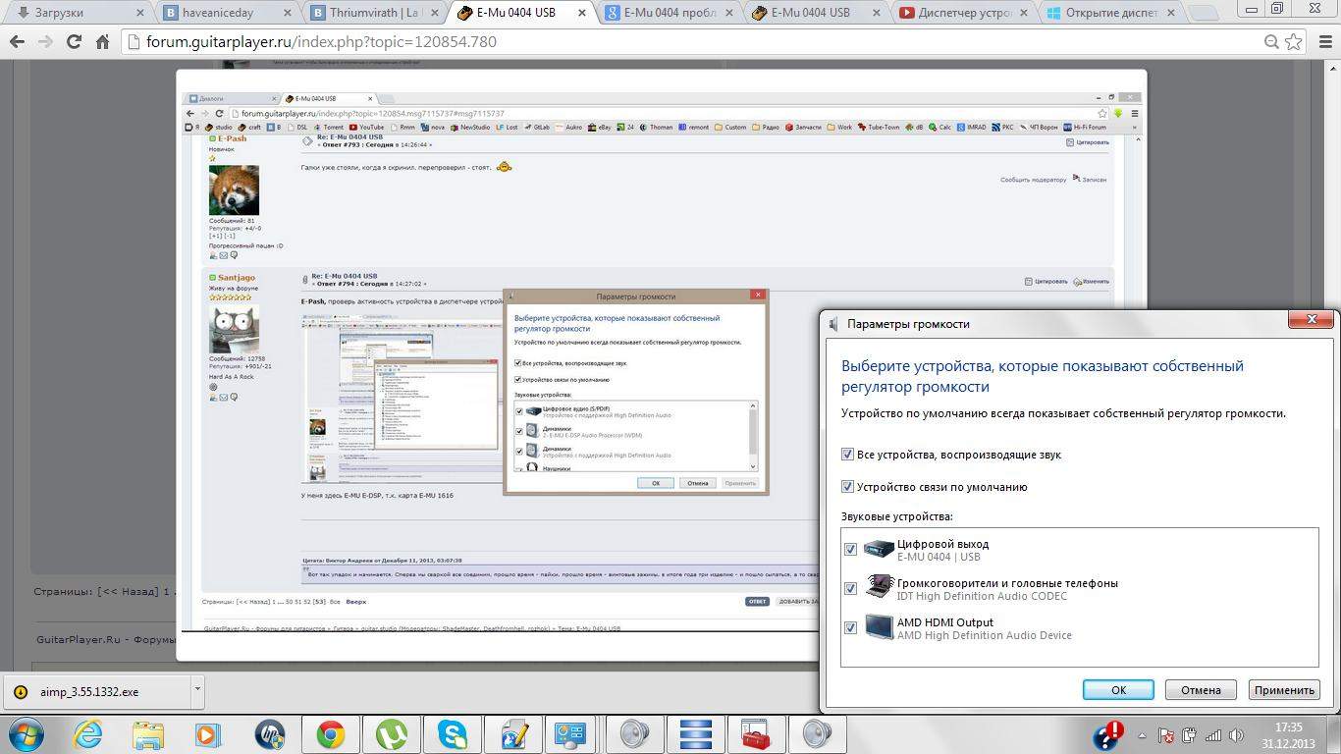
Task: Disable the Цифровой выход E-MU 0404 checkbox
Action: (x=850, y=550)
